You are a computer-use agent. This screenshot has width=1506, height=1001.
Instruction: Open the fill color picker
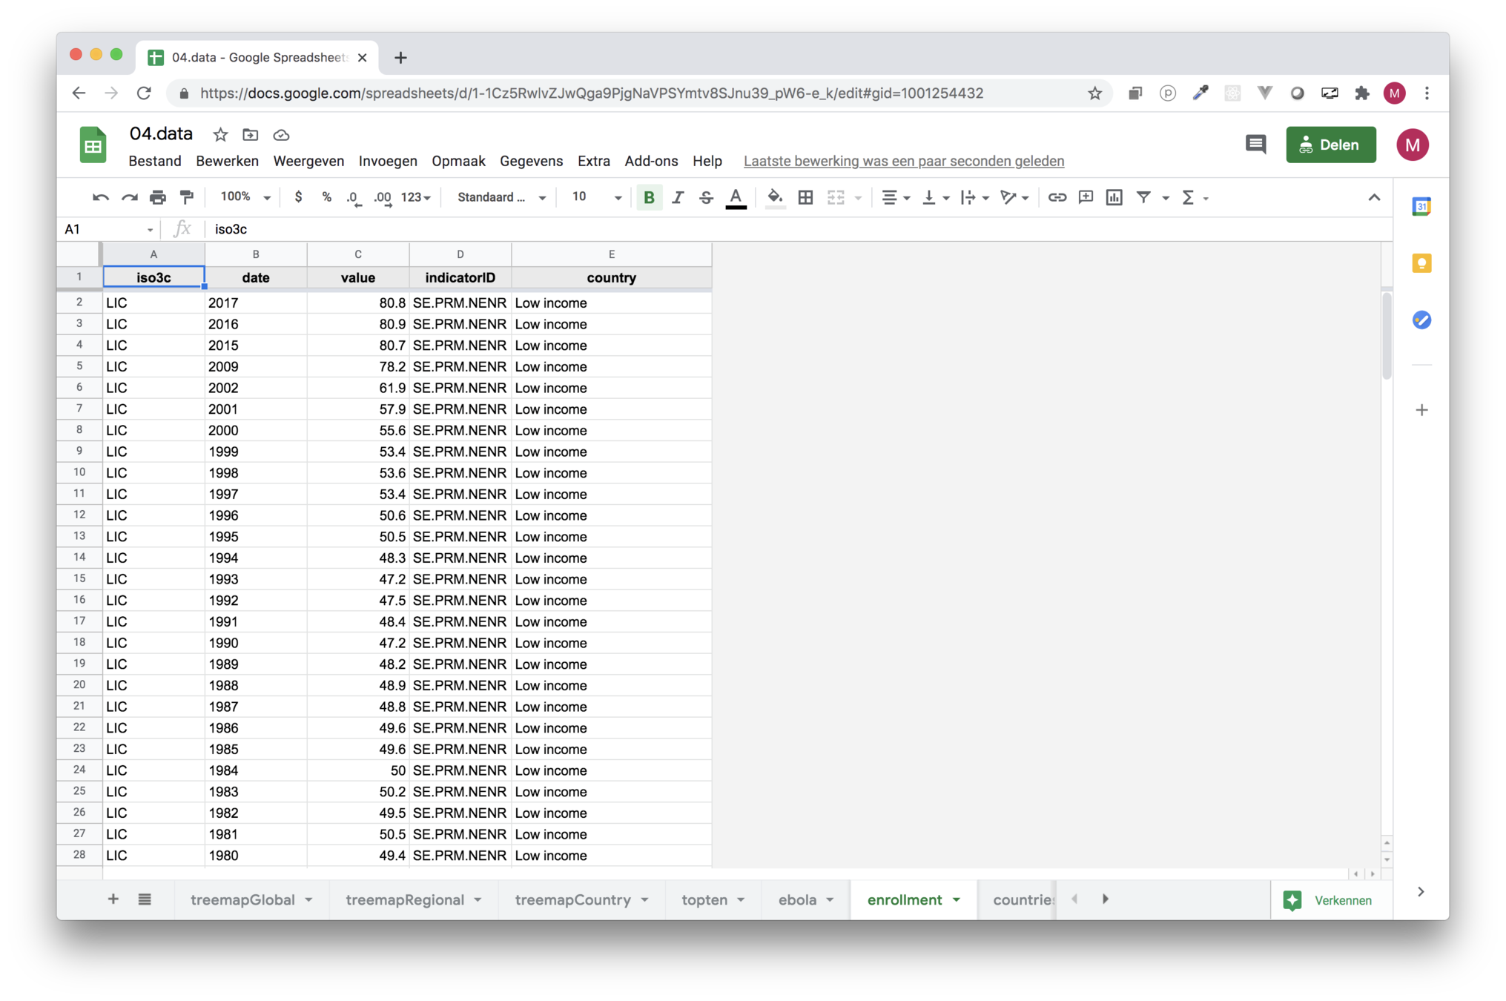[x=775, y=197]
